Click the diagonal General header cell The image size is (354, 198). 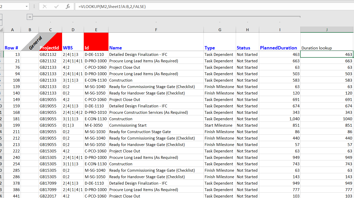(30, 42)
